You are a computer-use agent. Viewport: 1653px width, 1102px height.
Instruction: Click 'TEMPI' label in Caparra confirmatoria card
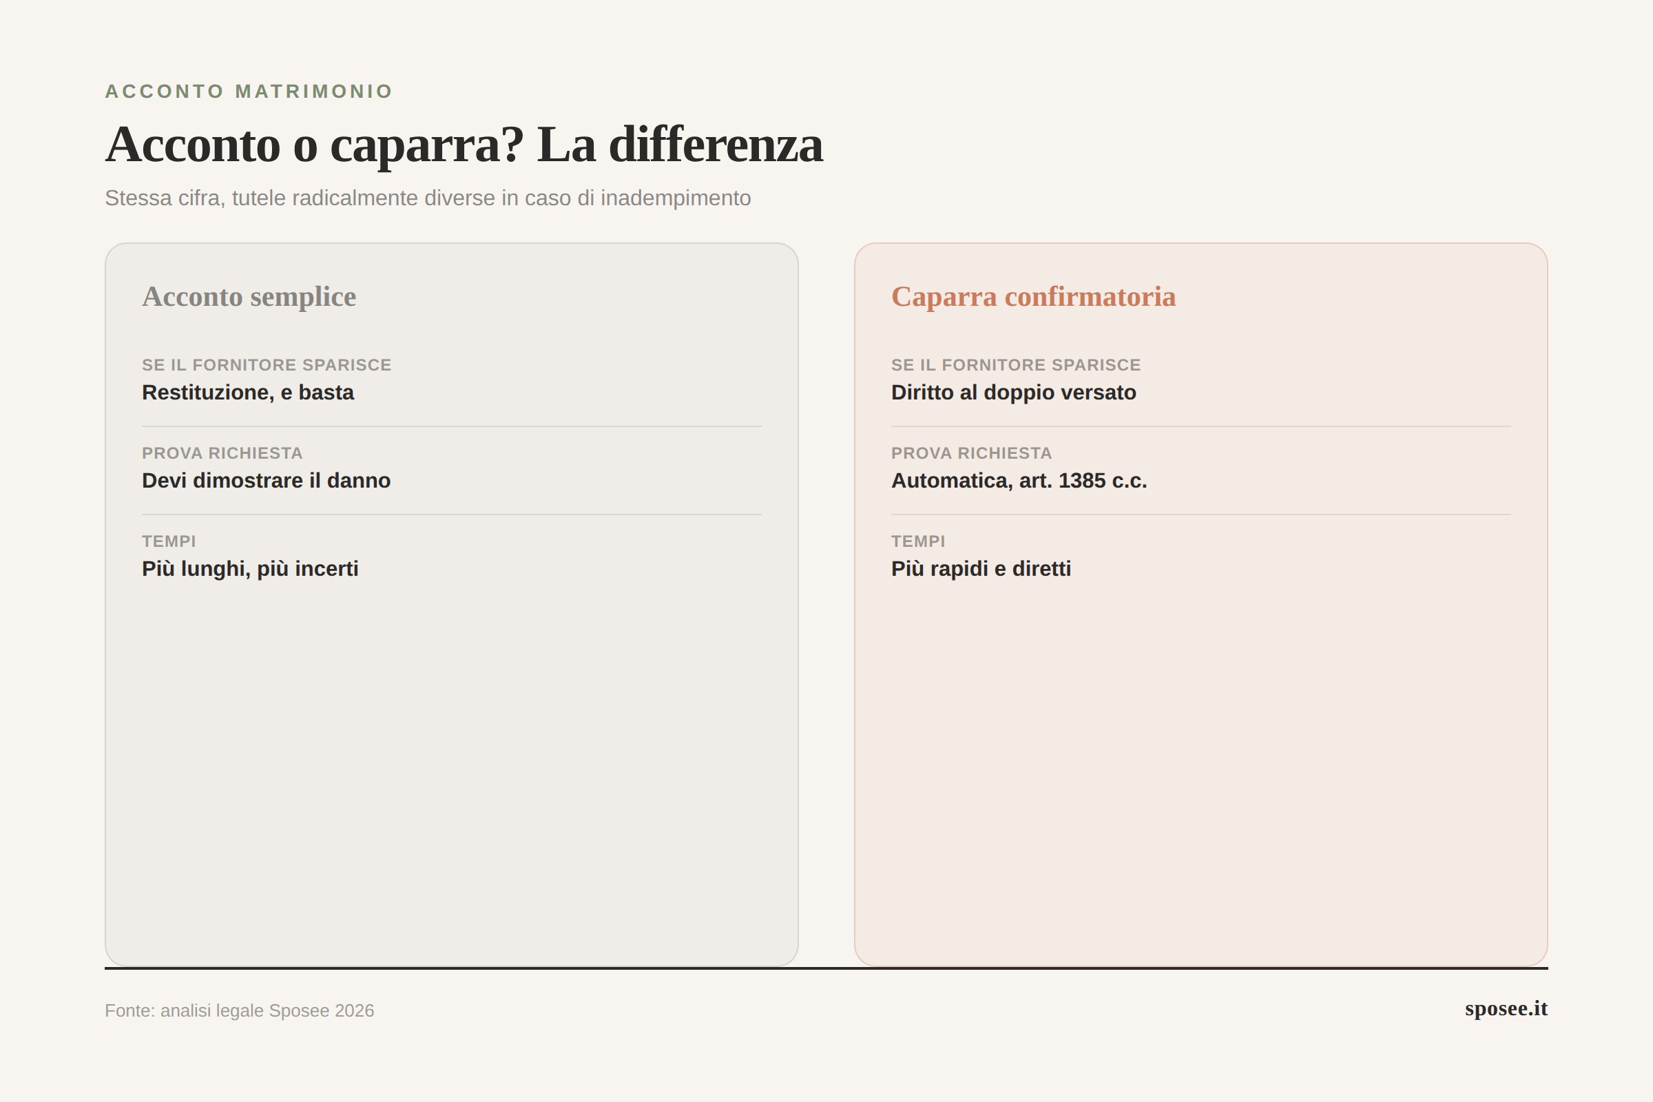(x=918, y=541)
